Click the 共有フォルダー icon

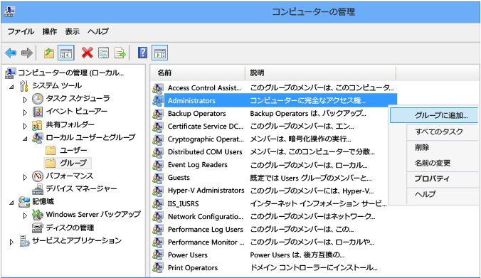pyautogui.click(x=38, y=124)
